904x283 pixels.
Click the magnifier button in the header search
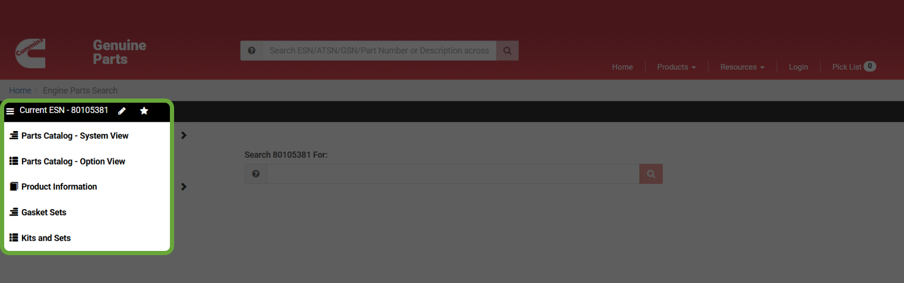(507, 51)
